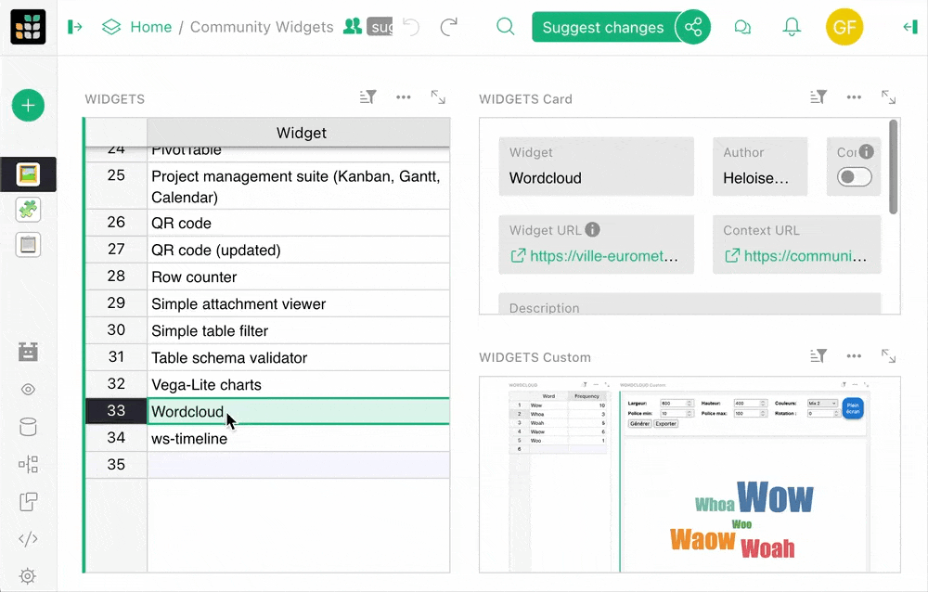
Task: Open the three-dot menu of WIDGETS Card
Action: [x=854, y=97]
